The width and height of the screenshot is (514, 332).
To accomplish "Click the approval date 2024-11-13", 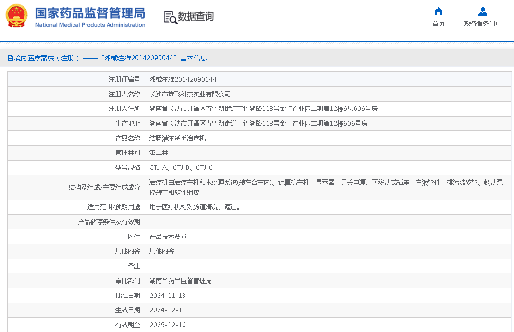I will click(x=168, y=296).
